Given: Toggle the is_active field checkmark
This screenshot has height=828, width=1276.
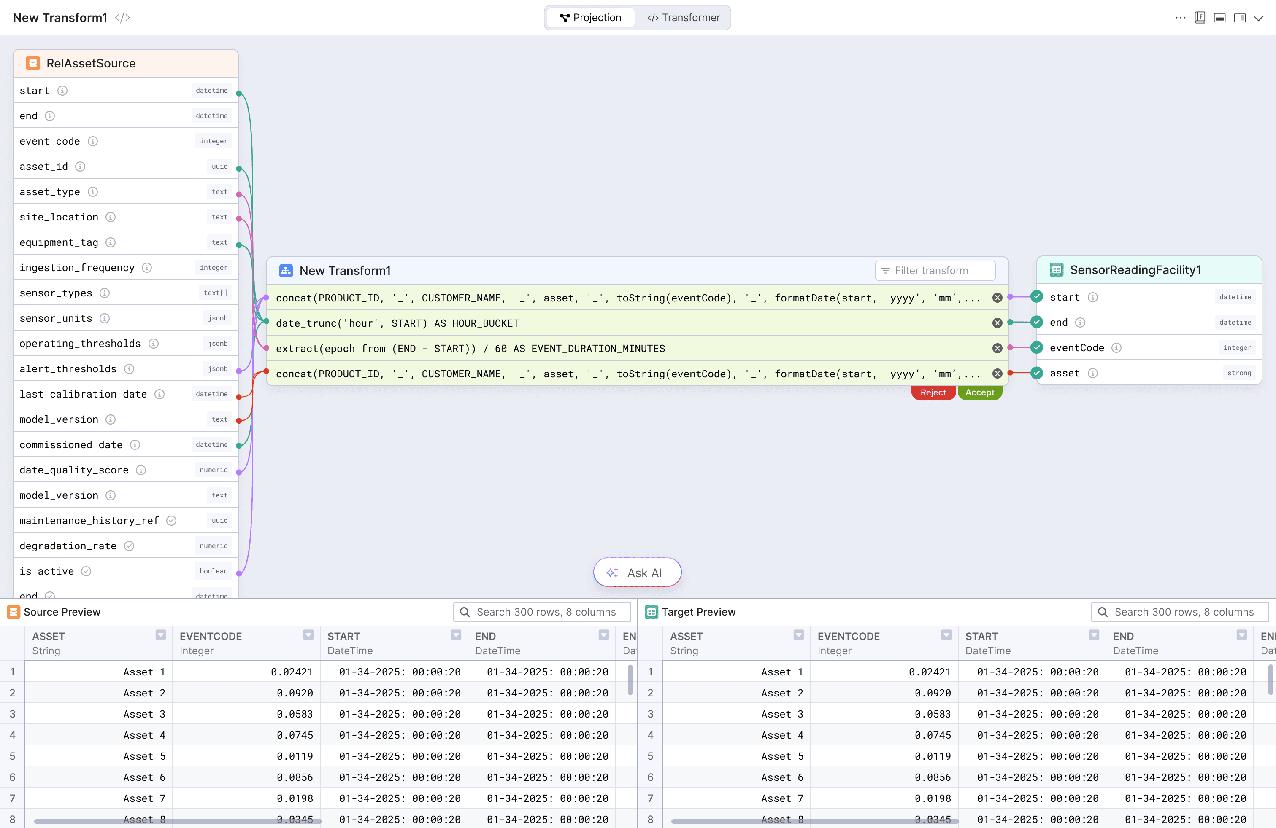Looking at the screenshot, I should tap(87, 571).
